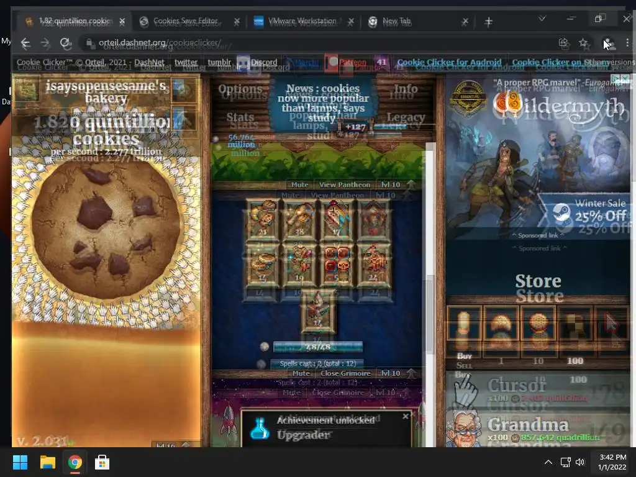636x477 pixels.
Task: Buy the checkered square upgrade in Store
Action: click(x=575, y=324)
